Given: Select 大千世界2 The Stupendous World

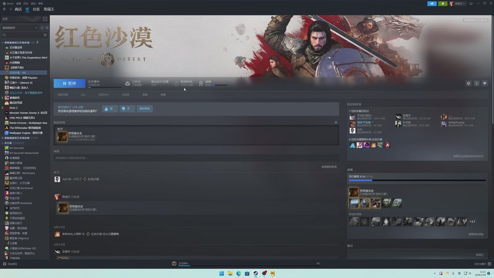Looking at the screenshot, I should 26,57.
